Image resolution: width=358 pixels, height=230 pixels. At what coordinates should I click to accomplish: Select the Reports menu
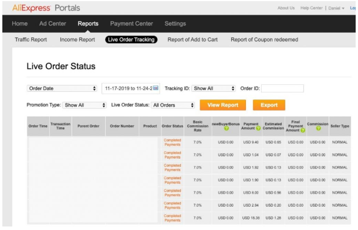[x=88, y=23]
